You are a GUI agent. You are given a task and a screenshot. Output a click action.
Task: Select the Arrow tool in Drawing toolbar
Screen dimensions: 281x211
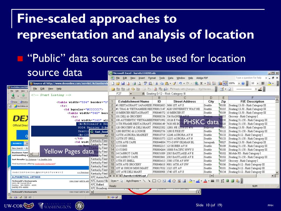[149, 181]
